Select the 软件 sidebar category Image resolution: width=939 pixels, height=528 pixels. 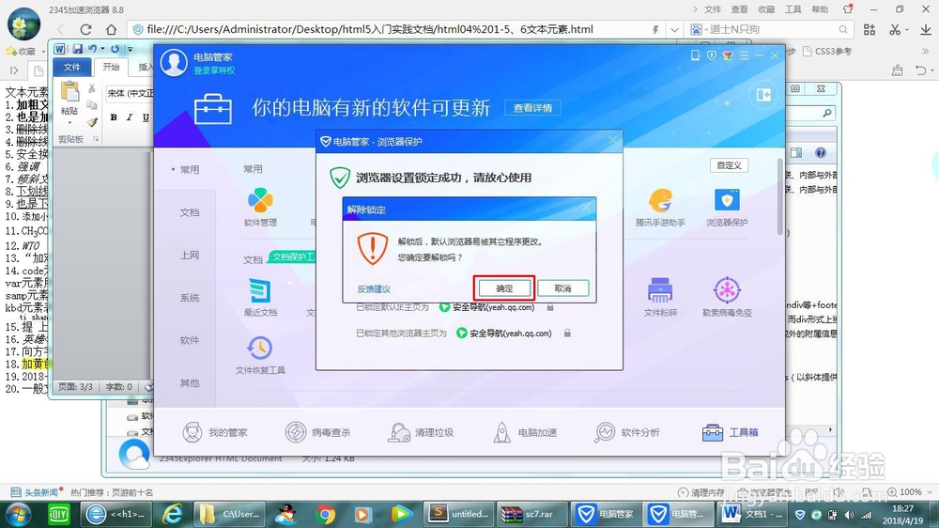[190, 340]
